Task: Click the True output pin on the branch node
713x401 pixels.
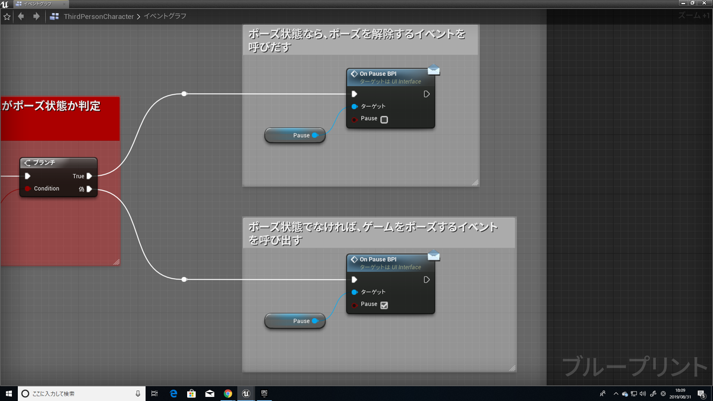Action: click(x=89, y=176)
